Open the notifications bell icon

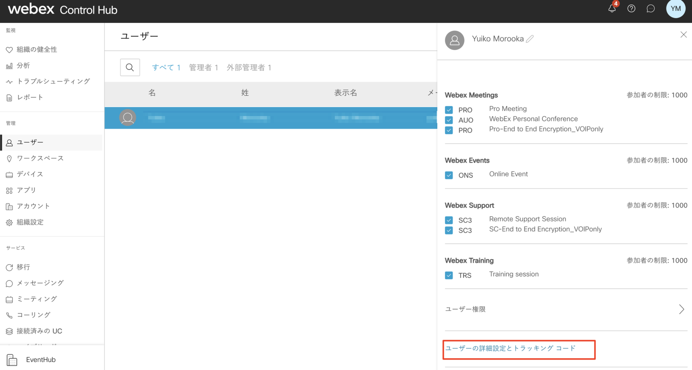[612, 8]
